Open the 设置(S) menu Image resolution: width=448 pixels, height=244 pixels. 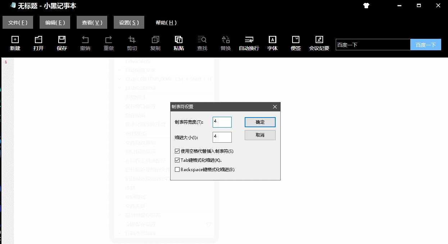(129, 22)
